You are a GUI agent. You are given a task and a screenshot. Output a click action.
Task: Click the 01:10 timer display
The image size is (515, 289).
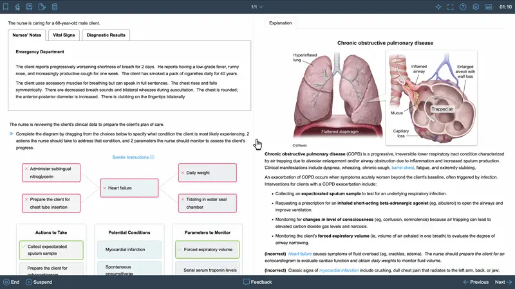(505, 7)
